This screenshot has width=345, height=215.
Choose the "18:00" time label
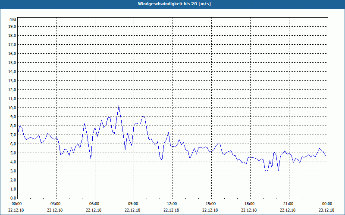click(251, 204)
